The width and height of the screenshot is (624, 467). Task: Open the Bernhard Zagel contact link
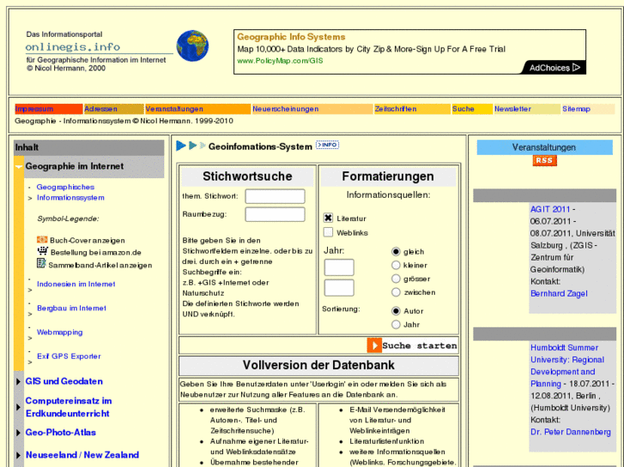pyautogui.click(x=559, y=293)
